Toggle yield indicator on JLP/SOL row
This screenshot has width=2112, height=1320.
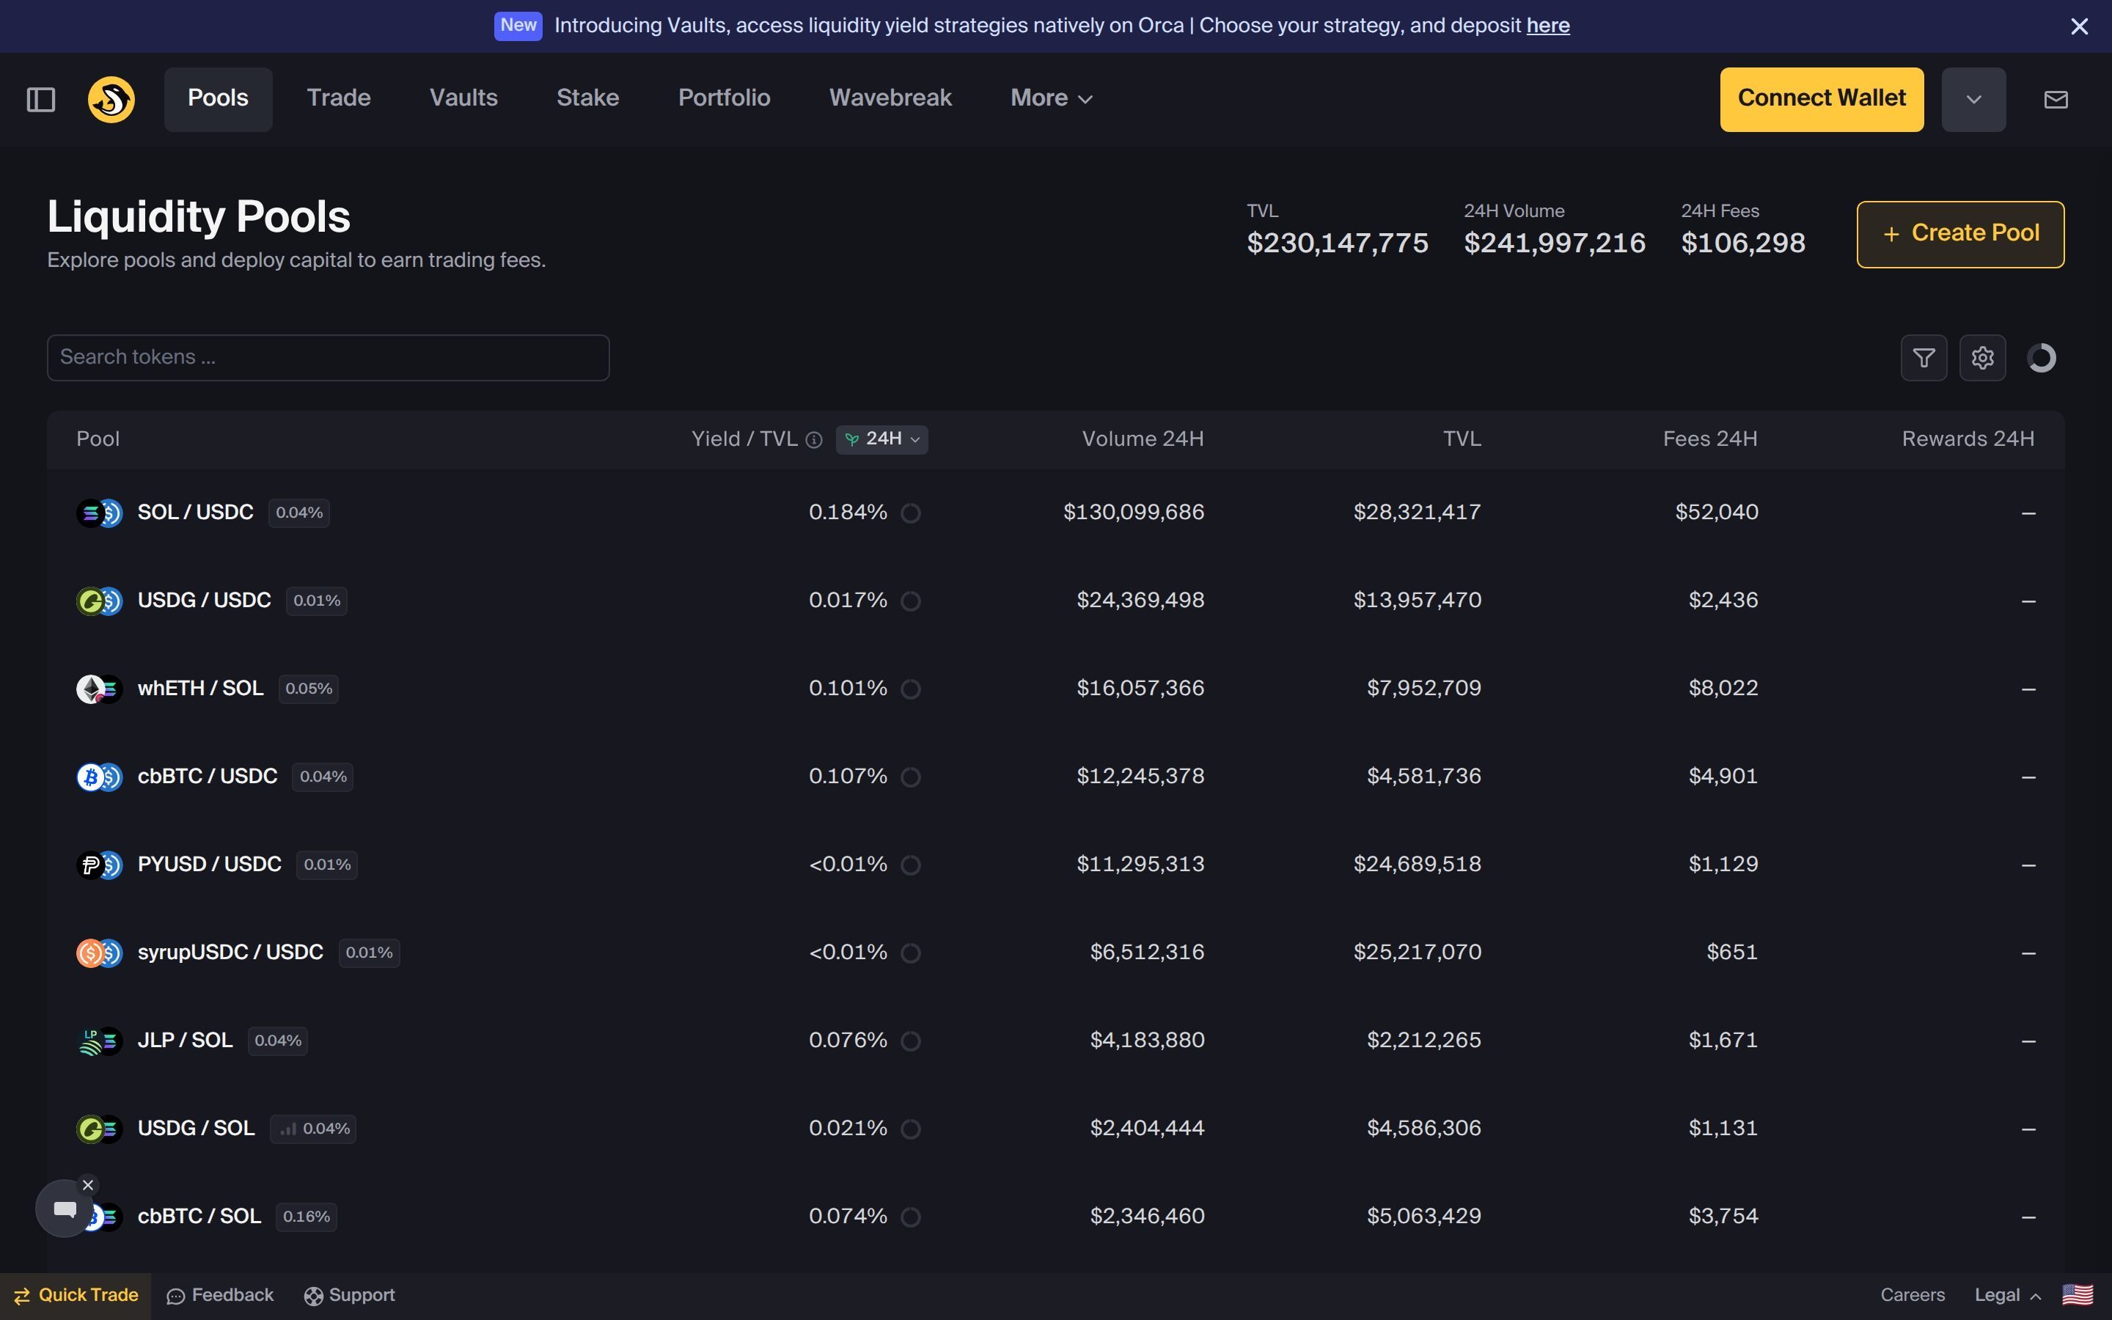click(910, 1041)
